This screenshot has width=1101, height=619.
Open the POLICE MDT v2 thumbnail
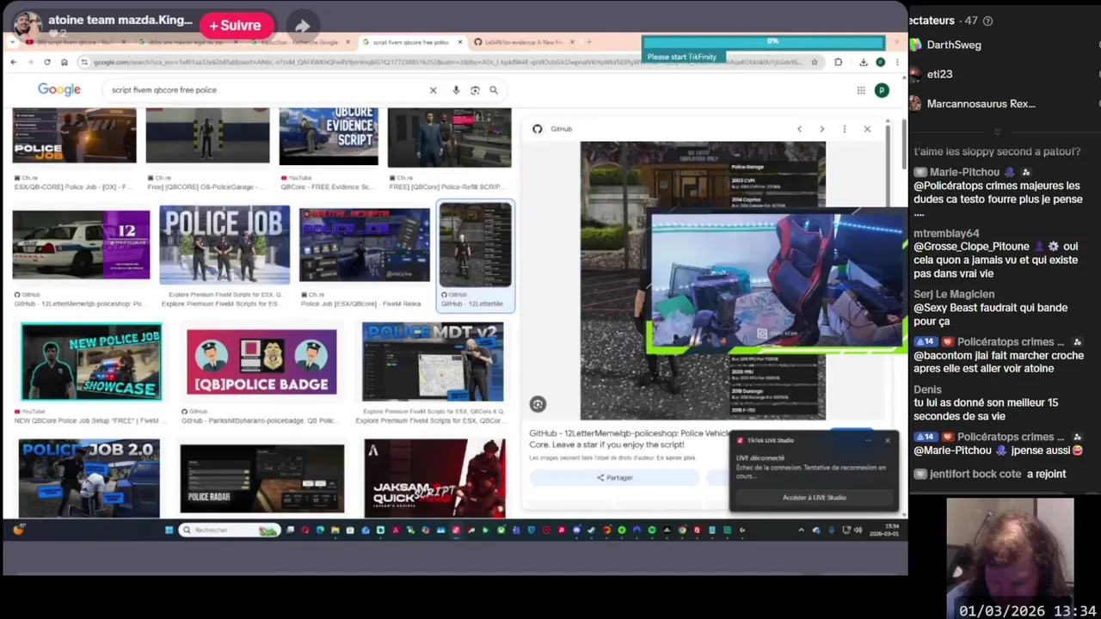click(x=433, y=362)
